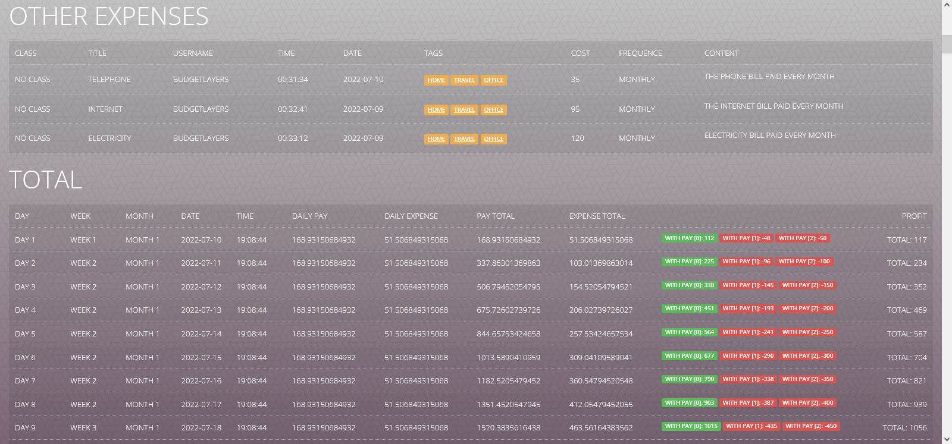Image resolution: width=952 pixels, height=444 pixels.
Task: Select the TELEPHONE expense title
Action: (x=109, y=80)
